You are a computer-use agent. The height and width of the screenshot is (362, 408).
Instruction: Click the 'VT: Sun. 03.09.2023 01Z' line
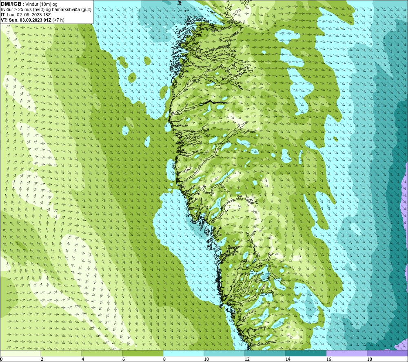click(26, 20)
